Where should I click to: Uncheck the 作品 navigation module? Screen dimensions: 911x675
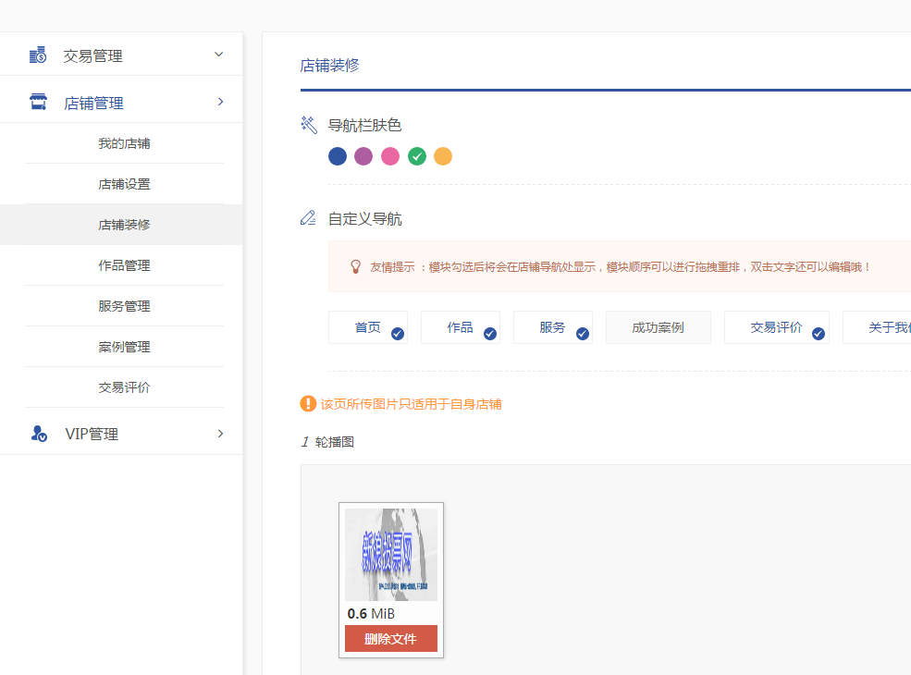pyautogui.click(x=461, y=327)
